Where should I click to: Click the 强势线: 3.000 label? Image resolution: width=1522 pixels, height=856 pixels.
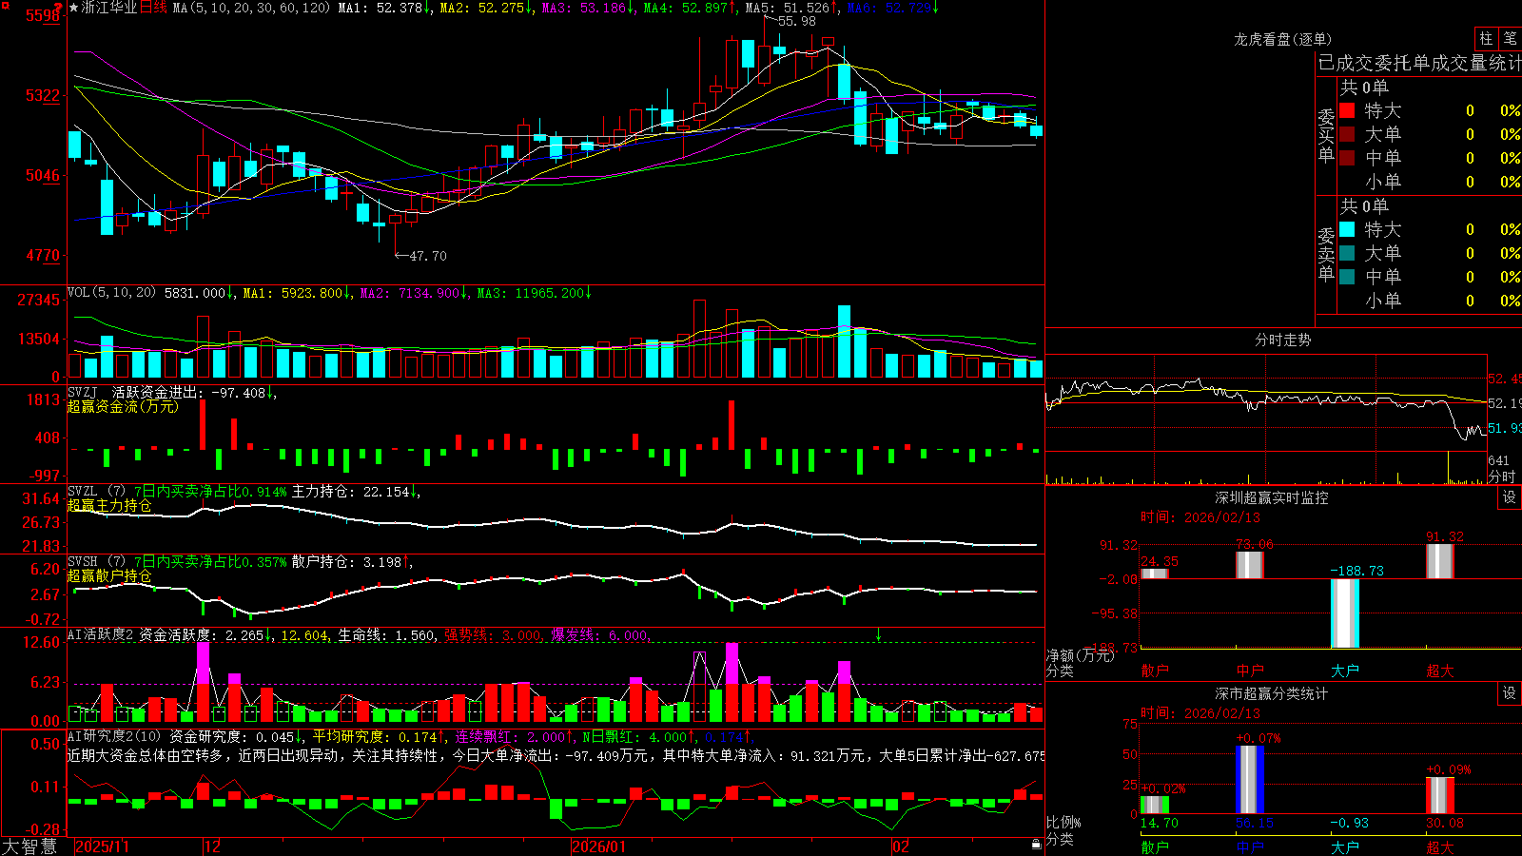pyautogui.click(x=493, y=635)
